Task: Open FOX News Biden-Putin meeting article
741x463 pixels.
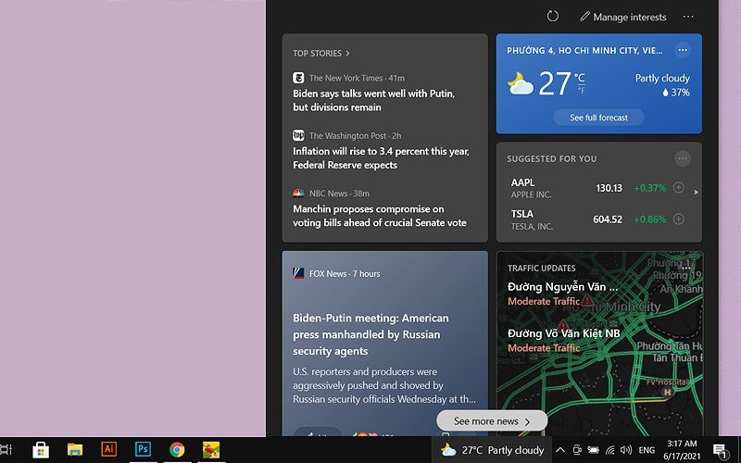Action: (x=371, y=334)
